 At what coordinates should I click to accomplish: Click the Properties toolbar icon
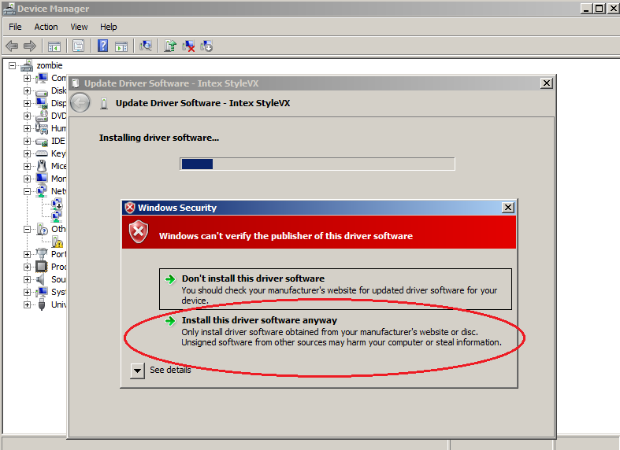click(79, 46)
